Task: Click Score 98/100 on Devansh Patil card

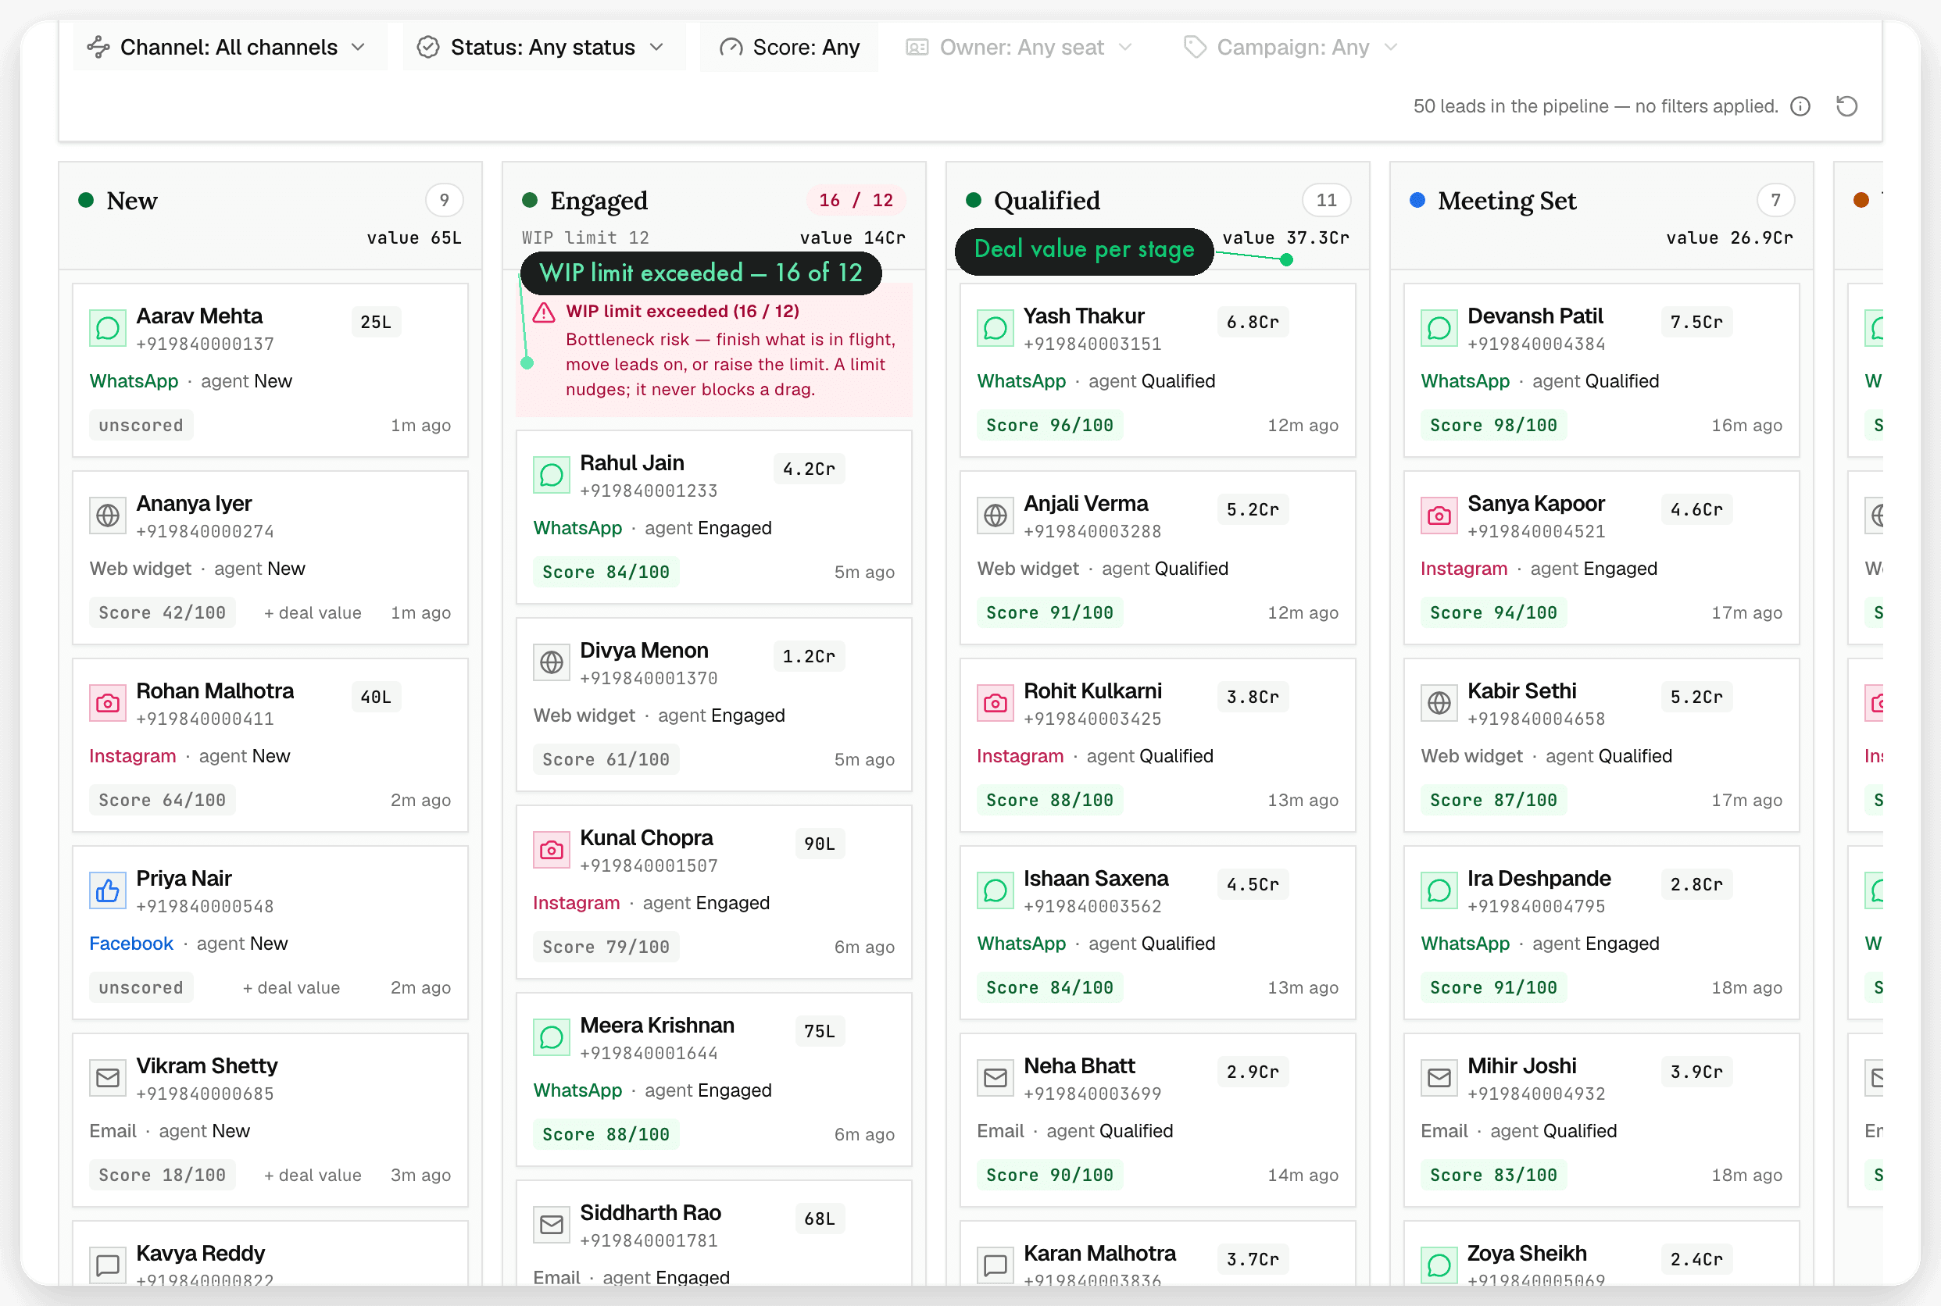Action: pyautogui.click(x=1494, y=426)
